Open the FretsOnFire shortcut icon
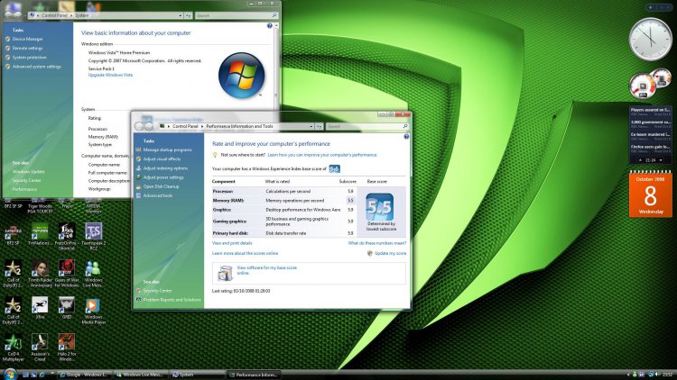 tap(67, 236)
